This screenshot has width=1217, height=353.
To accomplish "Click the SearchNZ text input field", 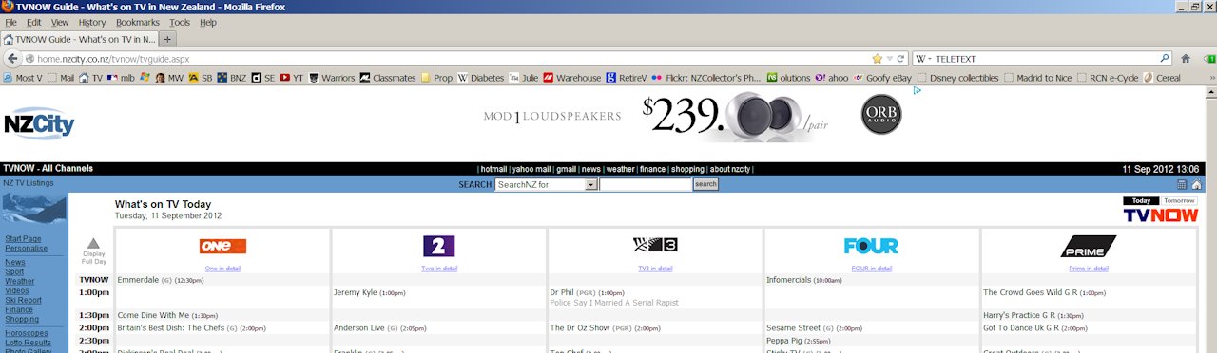I will click(646, 185).
